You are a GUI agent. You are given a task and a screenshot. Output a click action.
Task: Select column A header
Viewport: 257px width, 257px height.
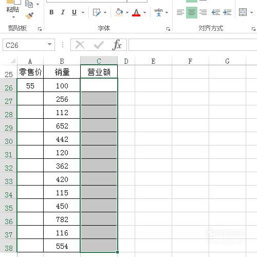coord(30,61)
